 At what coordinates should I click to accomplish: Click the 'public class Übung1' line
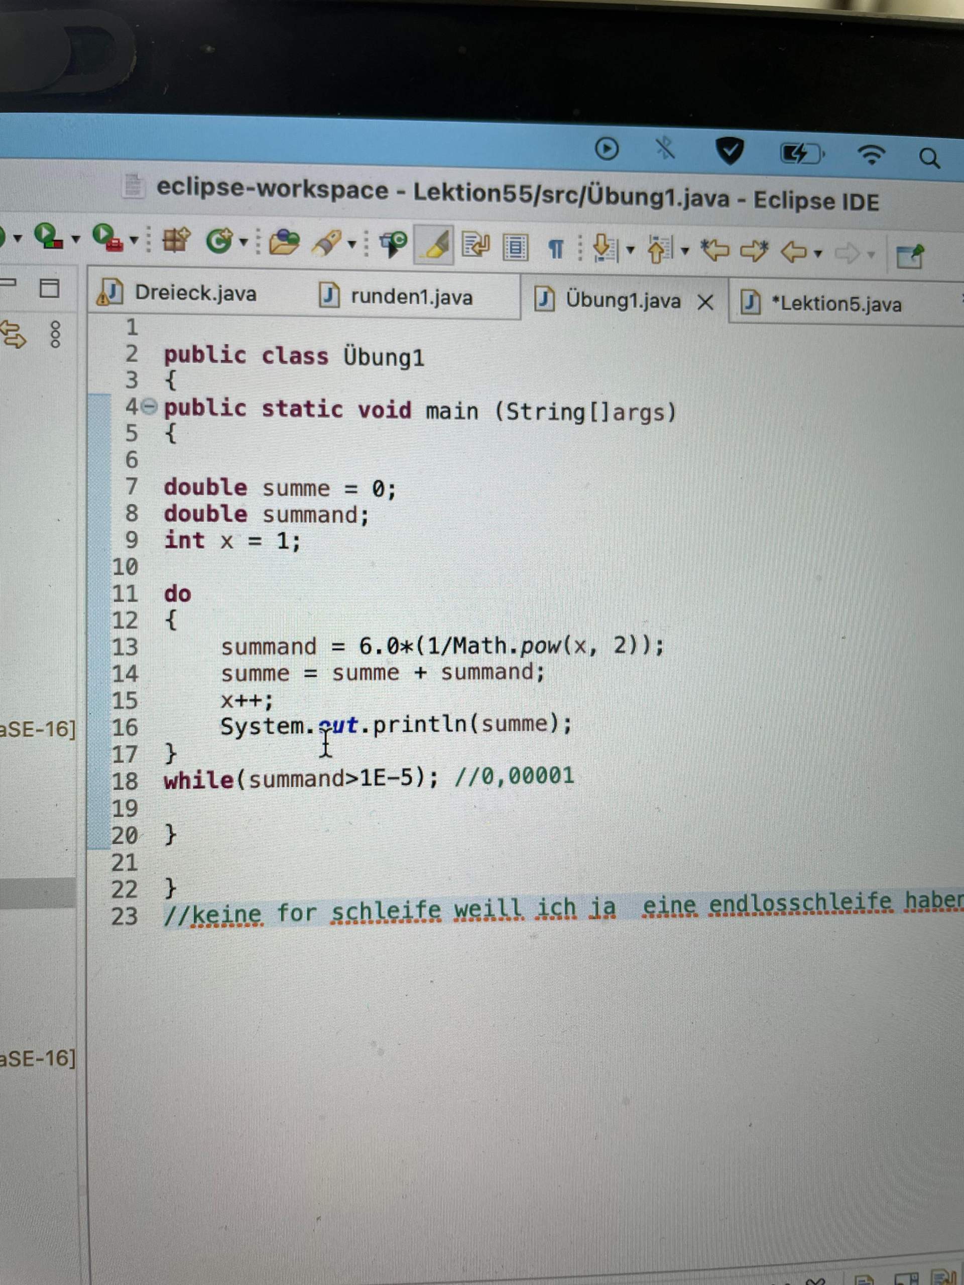[x=294, y=355]
